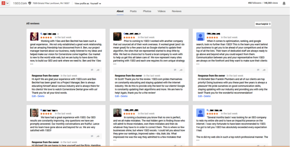This screenshot has height=147, width=290.
Task: Click the '148,303 views' count
Action: 270,3
